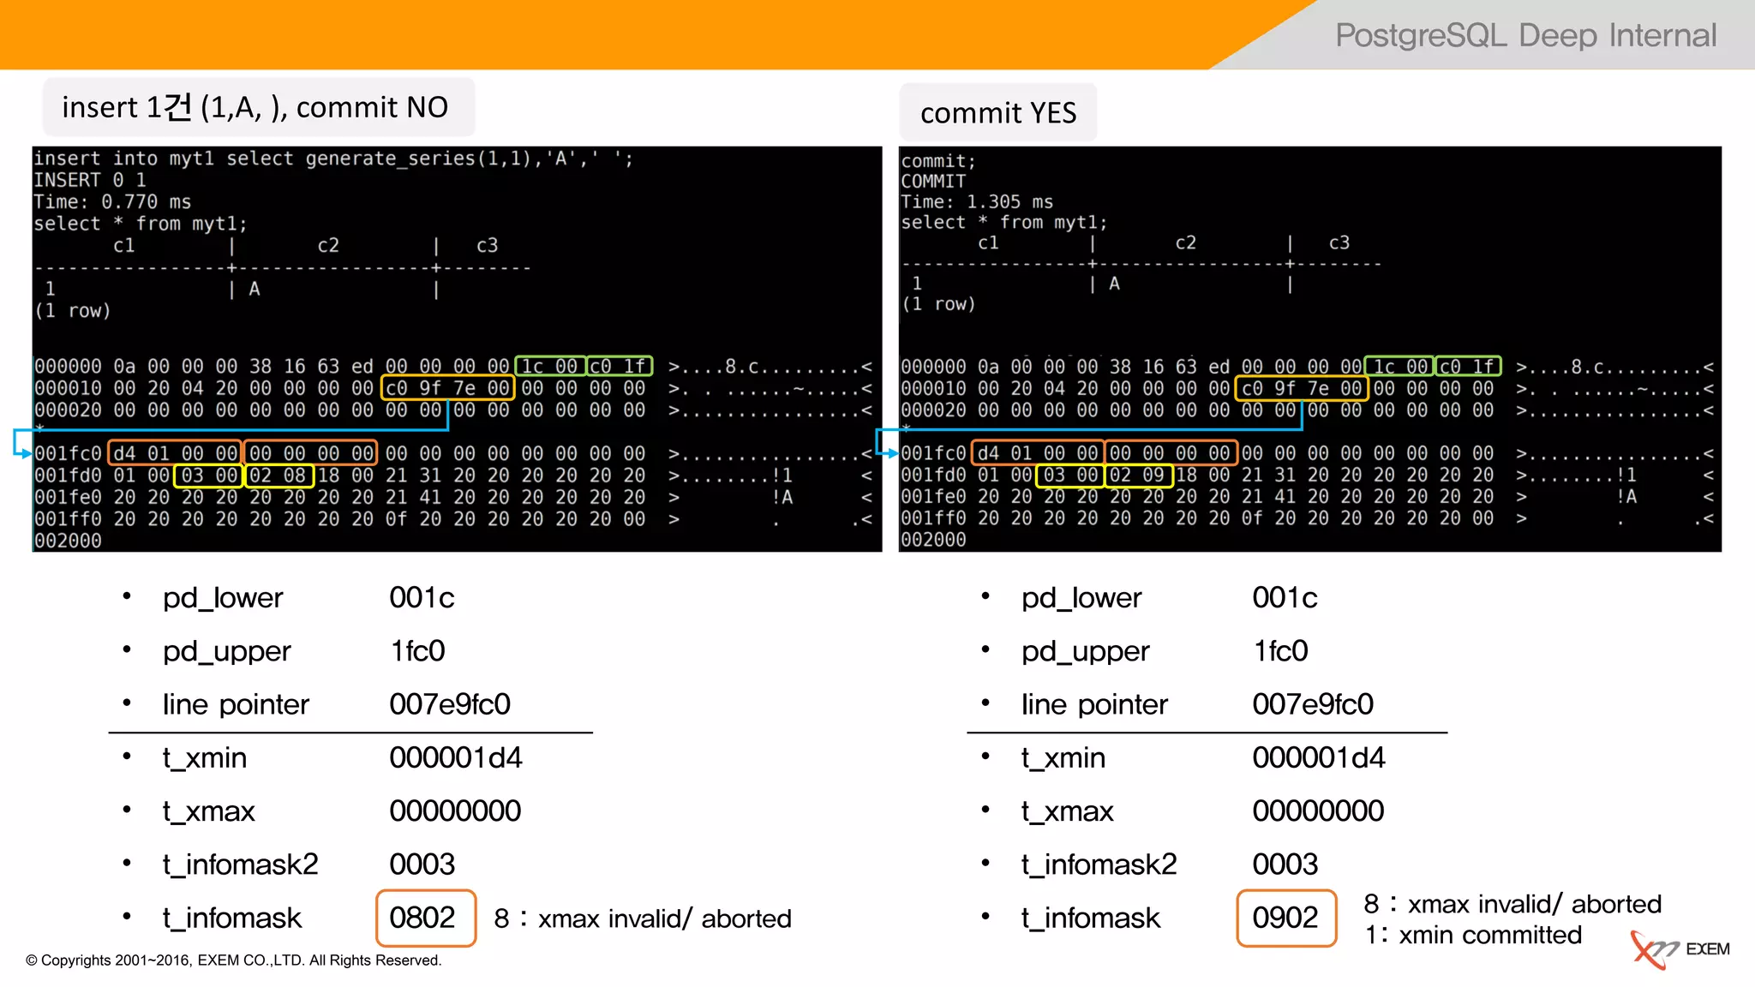Viewport: 1755px width, 987px height.
Task: Click the '03 00' bytes in the left terminal
Action: click(x=210, y=476)
